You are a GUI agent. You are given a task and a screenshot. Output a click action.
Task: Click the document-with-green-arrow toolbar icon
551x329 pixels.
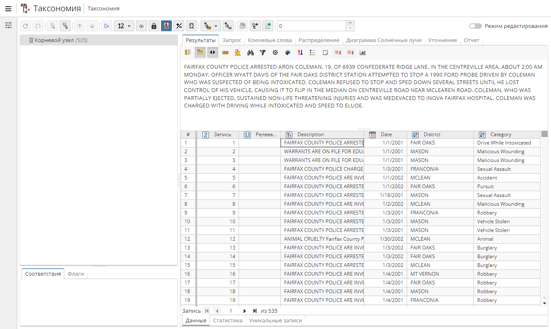click(268, 26)
